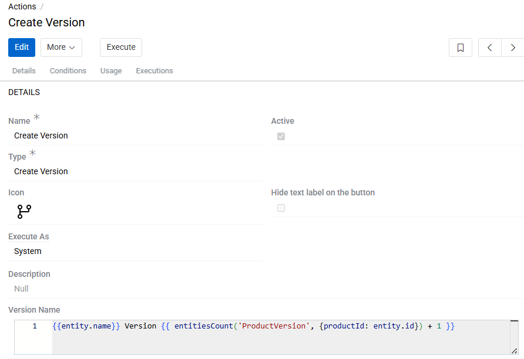Go to previous record arrow
This screenshot has width=524, height=359.
tap(490, 48)
